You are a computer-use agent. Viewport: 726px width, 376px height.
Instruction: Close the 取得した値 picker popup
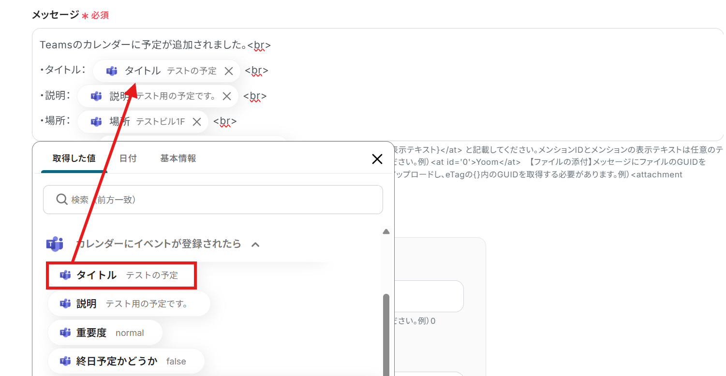point(377,159)
